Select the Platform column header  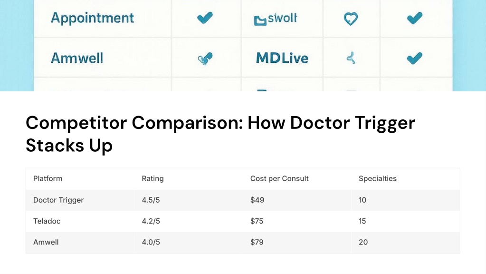pyautogui.click(x=48, y=179)
